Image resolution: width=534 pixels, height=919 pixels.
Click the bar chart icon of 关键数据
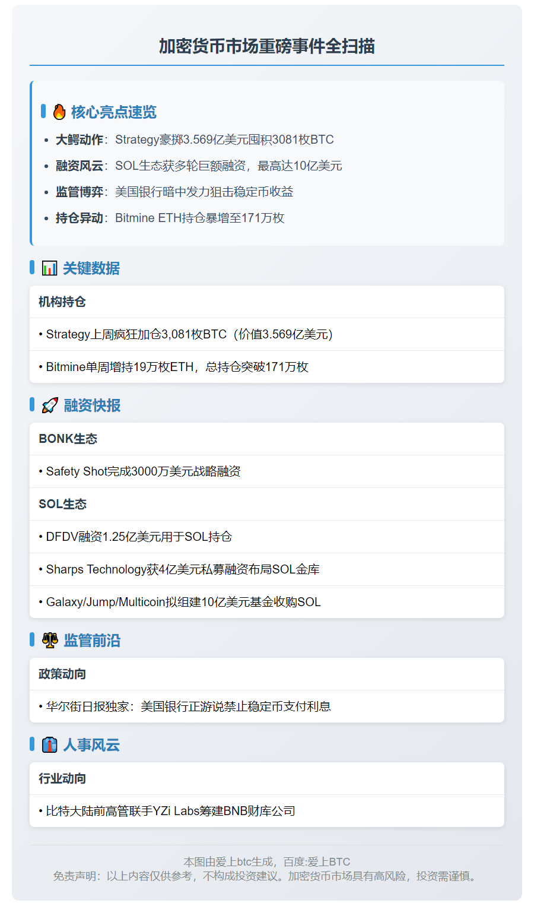pos(49,268)
